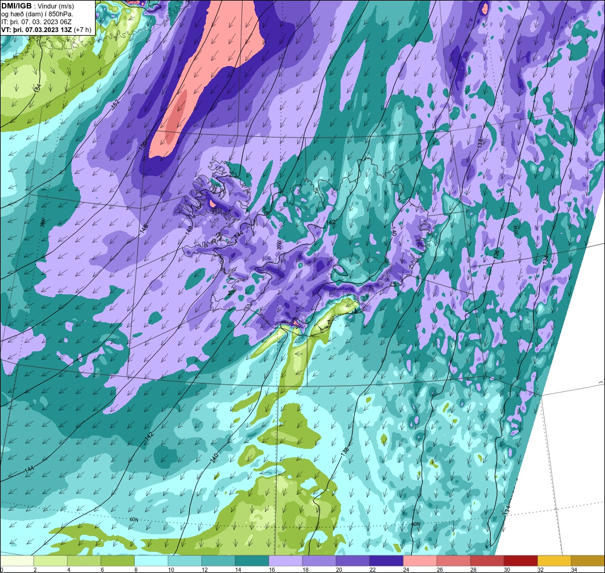Viewport: 605px width, 573px height.
Task: Select the dark teal 14–16 m/s legend swatch
Action: (252, 561)
